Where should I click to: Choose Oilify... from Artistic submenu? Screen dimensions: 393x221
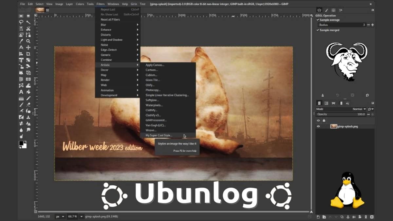point(168,85)
